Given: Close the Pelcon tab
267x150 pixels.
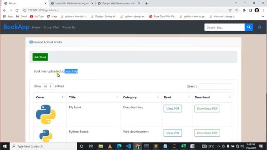Looking at the screenshot, I should pos(45,3).
